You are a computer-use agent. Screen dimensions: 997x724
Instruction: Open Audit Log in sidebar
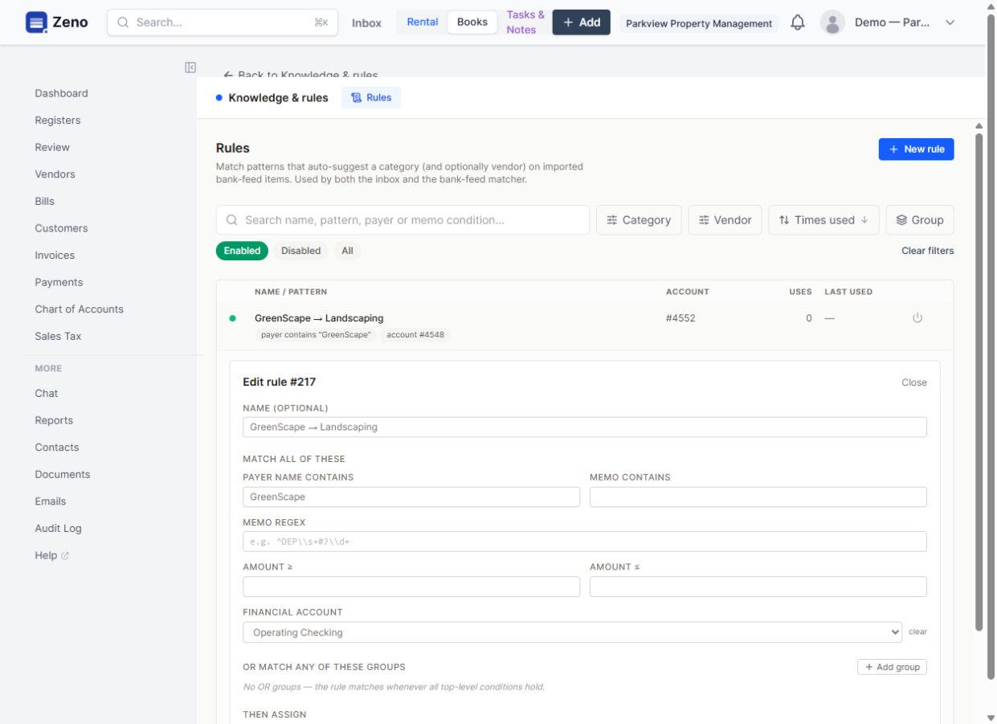click(58, 528)
